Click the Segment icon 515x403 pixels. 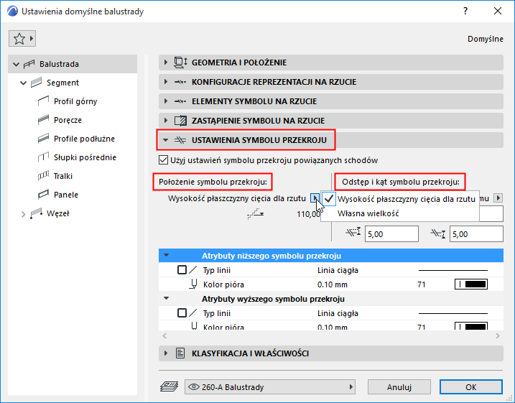pyautogui.click(x=36, y=83)
